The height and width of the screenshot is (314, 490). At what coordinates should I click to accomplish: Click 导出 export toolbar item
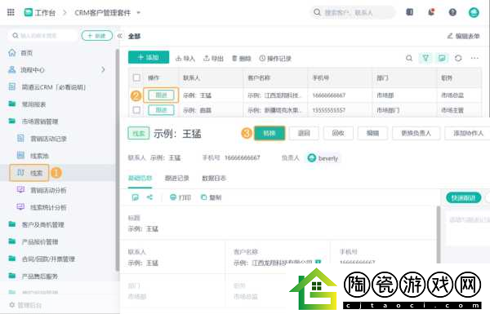(x=213, y=59)
